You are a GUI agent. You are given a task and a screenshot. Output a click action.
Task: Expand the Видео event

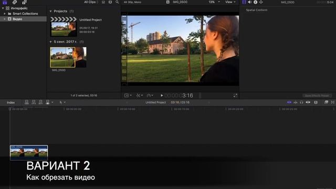coord(5,19)
